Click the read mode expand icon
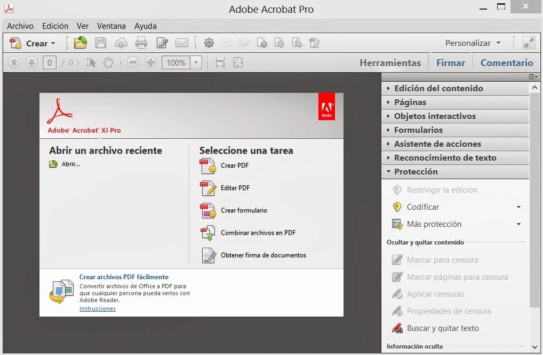The image size is (543, 355). coord(529,43)
